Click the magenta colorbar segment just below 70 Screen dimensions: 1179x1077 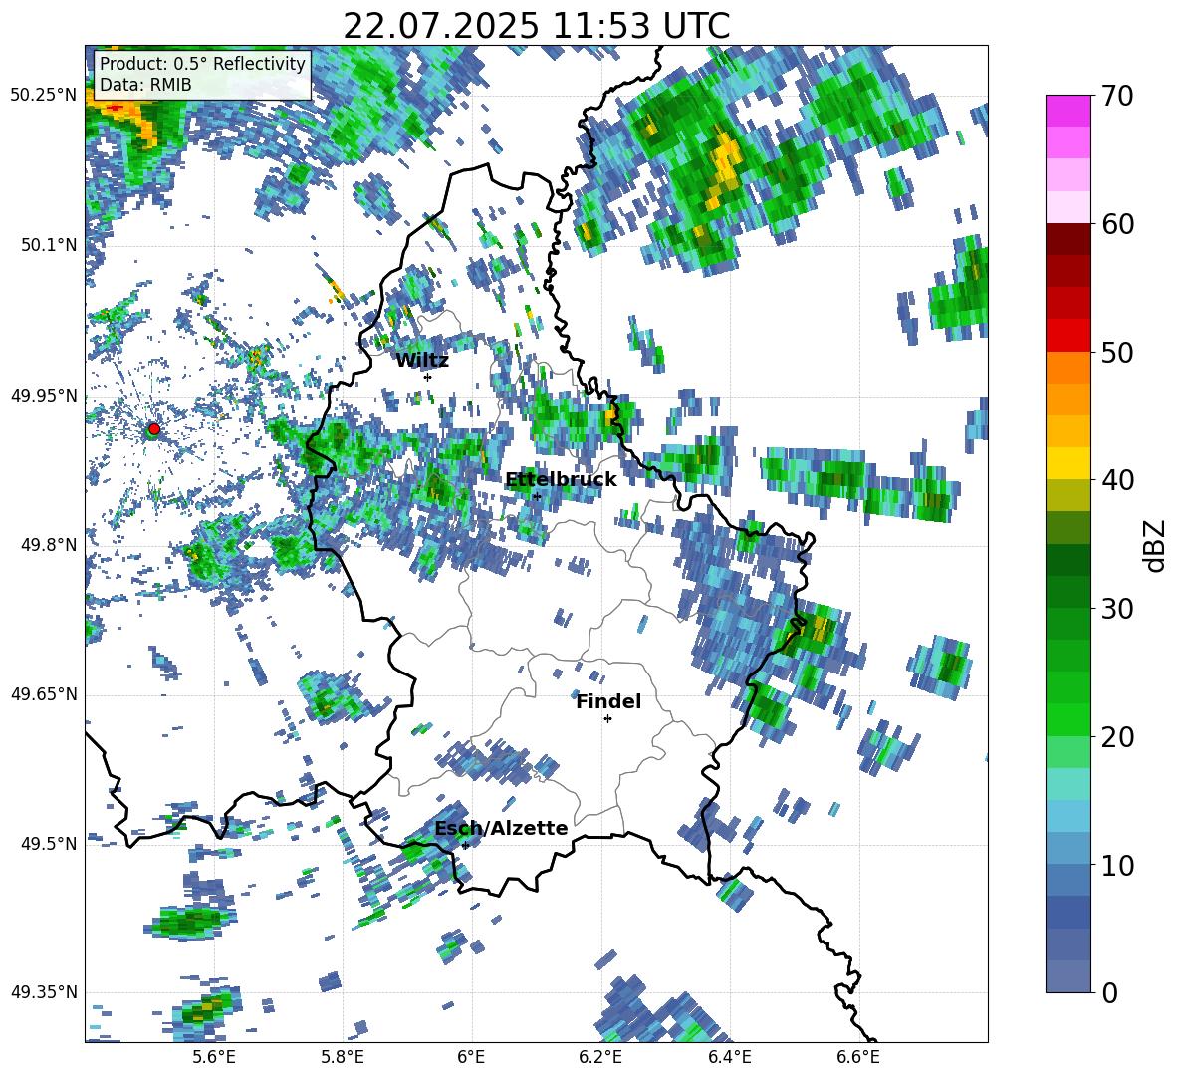(1067, 112)
